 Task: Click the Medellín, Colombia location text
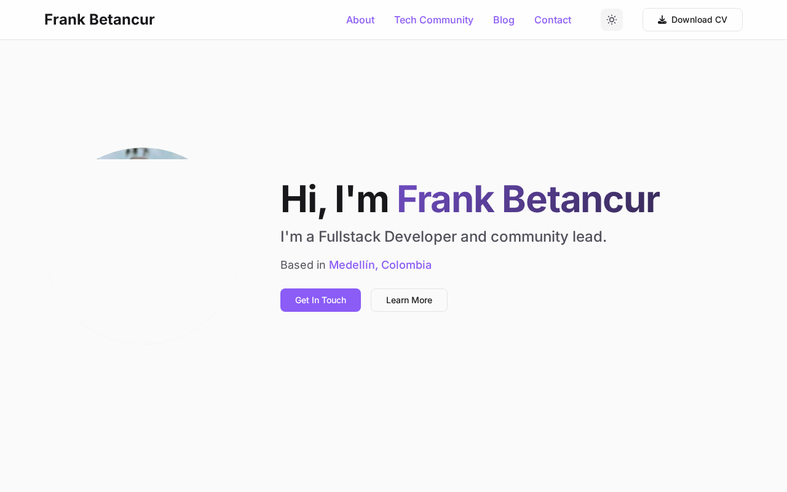tap(380, 265)
